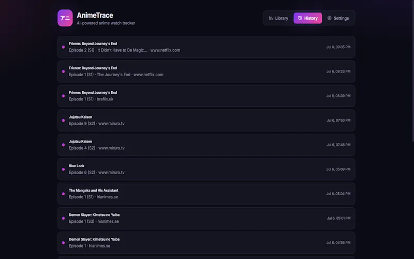Click the pink dot beside the Jul 6, 04:58 PM entry
The image size is (414, 259).
tap(63, 242)
